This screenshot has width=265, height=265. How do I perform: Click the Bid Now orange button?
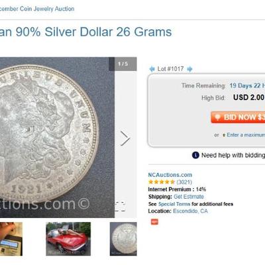238,117
